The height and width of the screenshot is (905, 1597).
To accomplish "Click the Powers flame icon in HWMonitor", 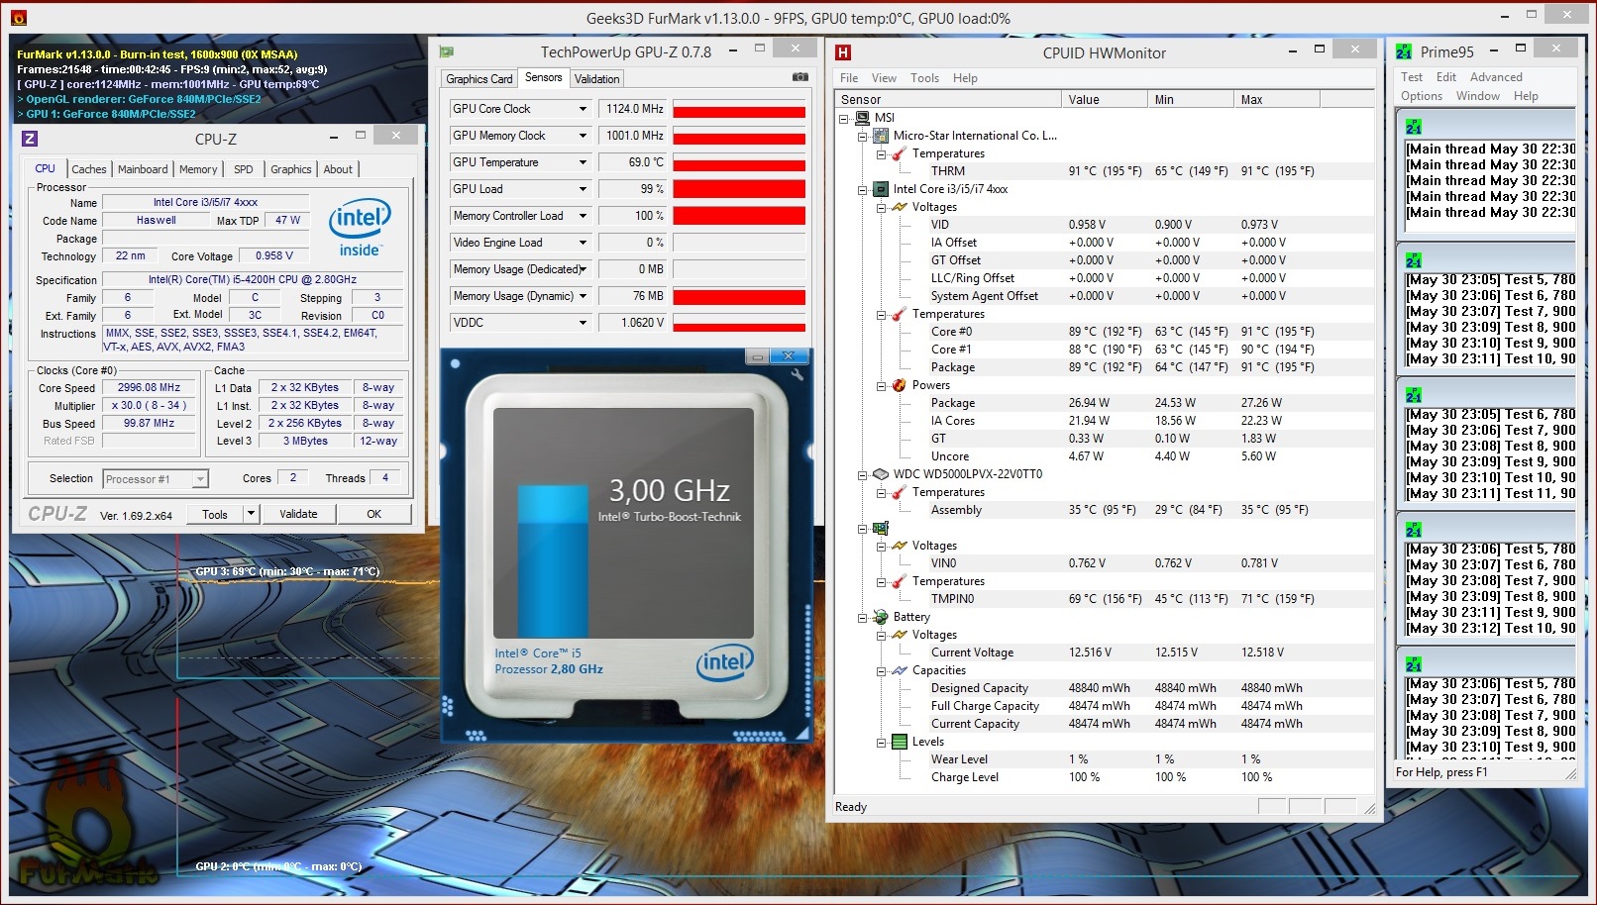I will [900, 385].
